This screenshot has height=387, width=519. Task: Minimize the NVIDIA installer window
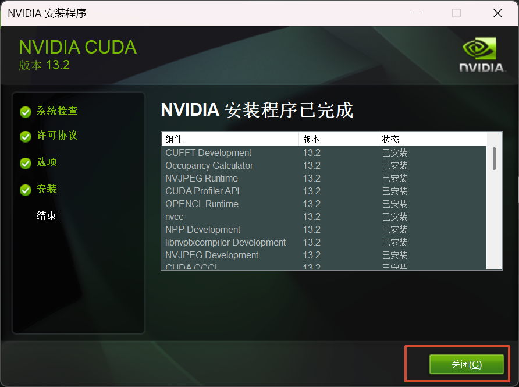415,13
